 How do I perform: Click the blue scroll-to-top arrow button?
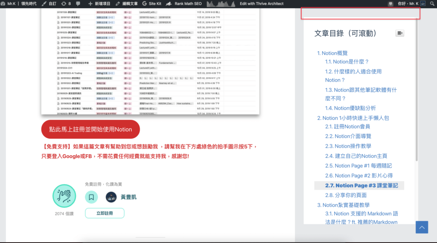(x=422, y=227)
